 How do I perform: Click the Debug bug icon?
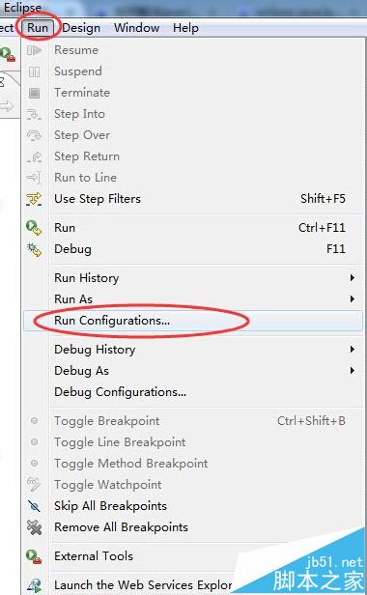click(x=34, y=249)
